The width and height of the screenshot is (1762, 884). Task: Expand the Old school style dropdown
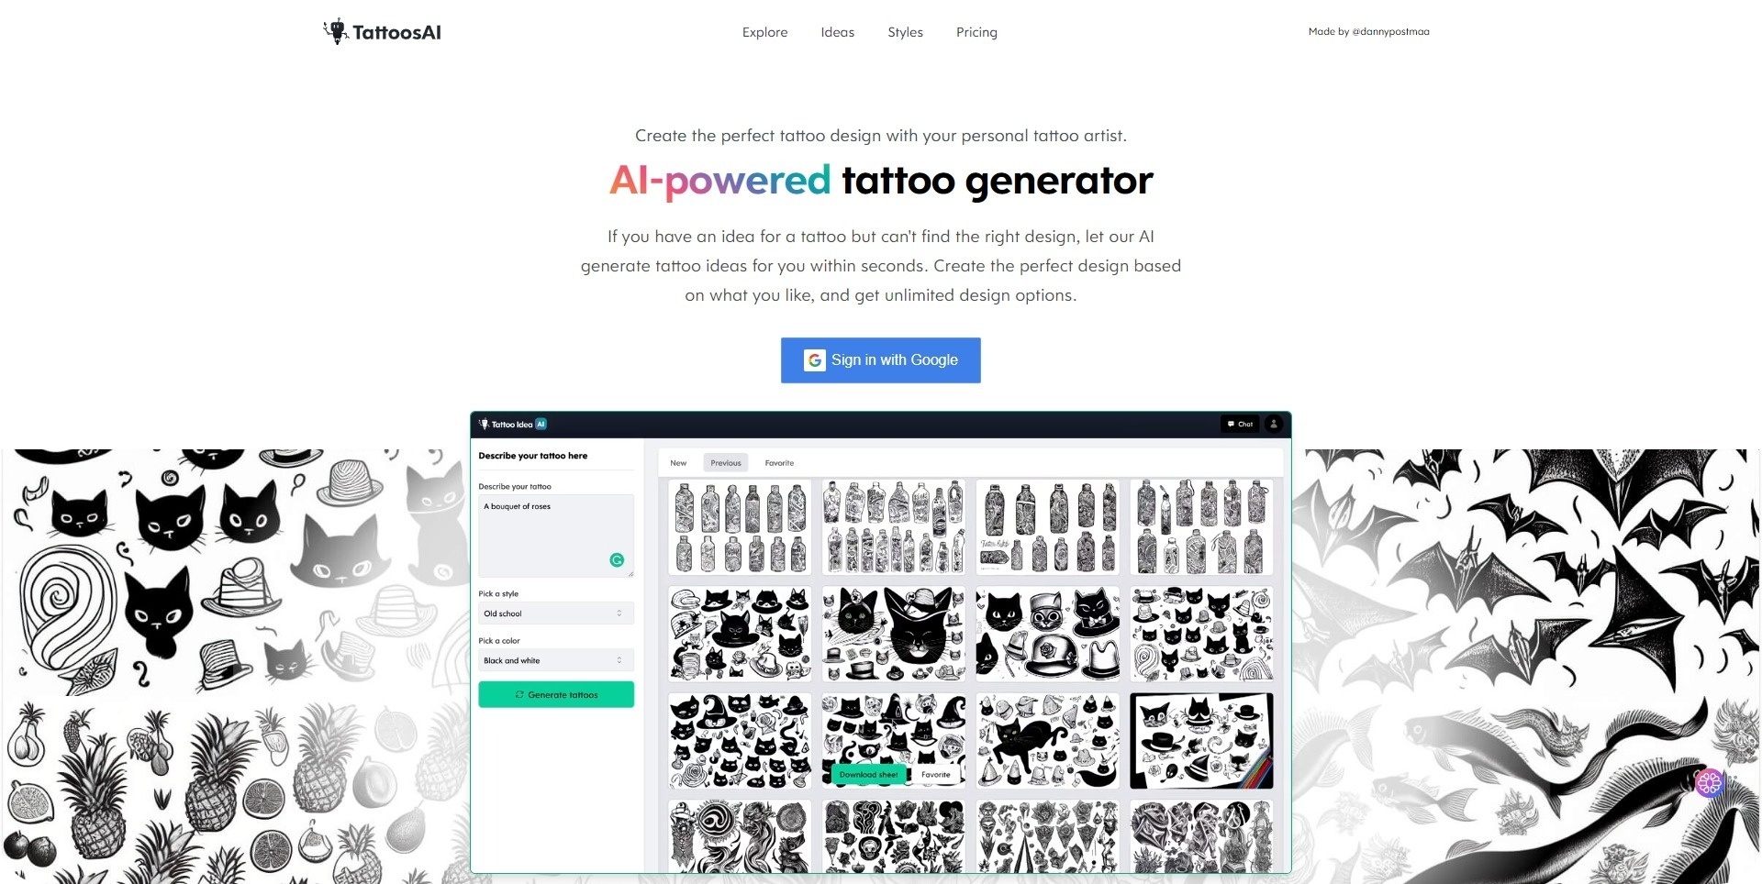tap(556, 613)
